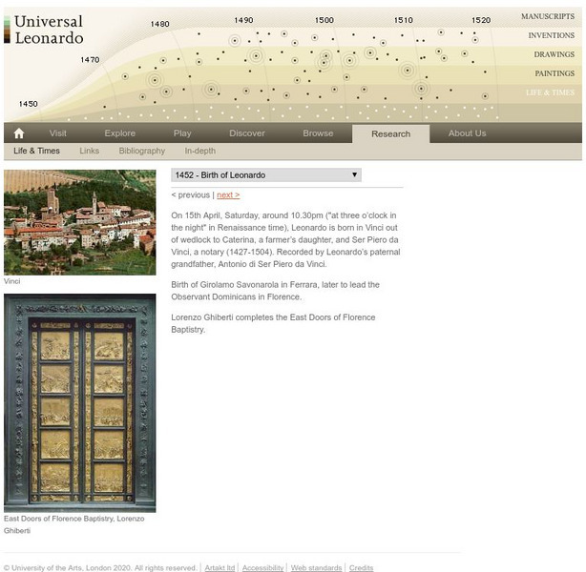This screenshot has width=586, height=572.
Task: Click the East Doors of Florence Baptistry image
Action: point(79,403)
